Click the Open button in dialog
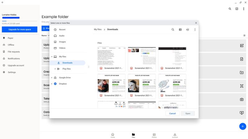 tap(188, 113)
